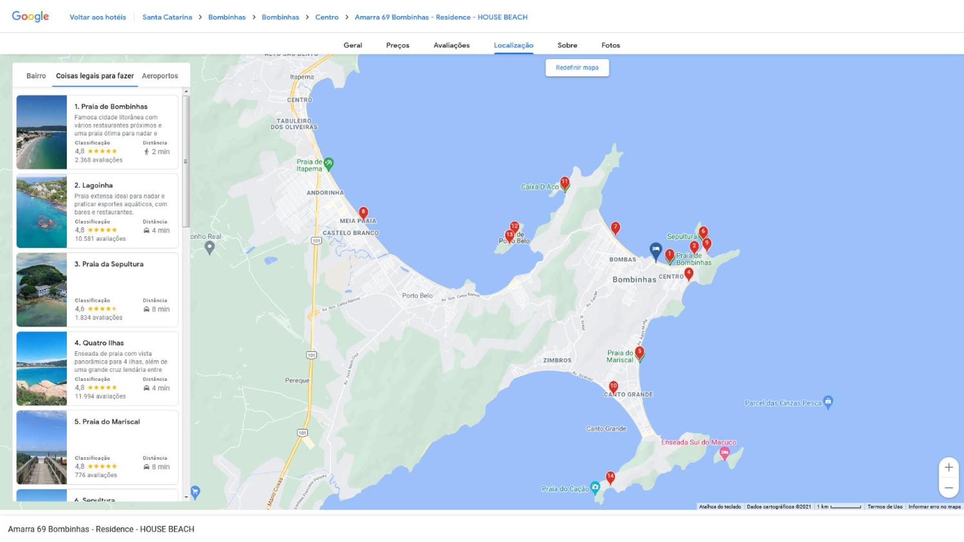
Task: Click red map pin number 7
Action: [615, 228]
